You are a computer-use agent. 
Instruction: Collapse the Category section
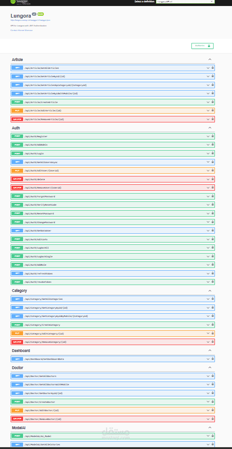(210, 291)
